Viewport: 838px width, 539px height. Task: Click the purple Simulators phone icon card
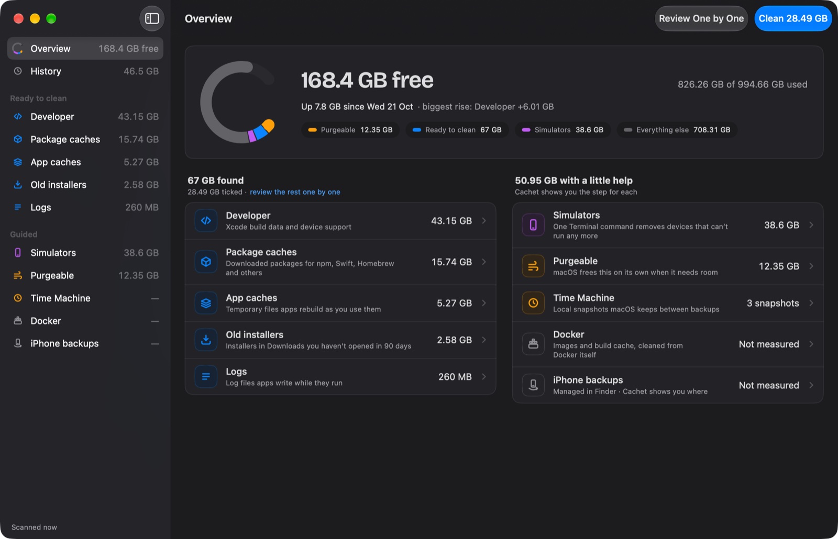click(x=533, y=225)
